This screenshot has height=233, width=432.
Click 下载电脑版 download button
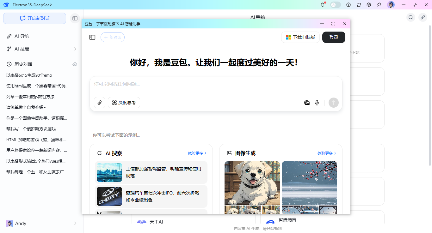(x=300, y=37)
